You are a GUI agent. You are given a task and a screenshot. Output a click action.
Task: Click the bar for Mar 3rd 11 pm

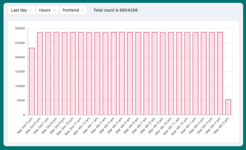[x=81, y=73]
